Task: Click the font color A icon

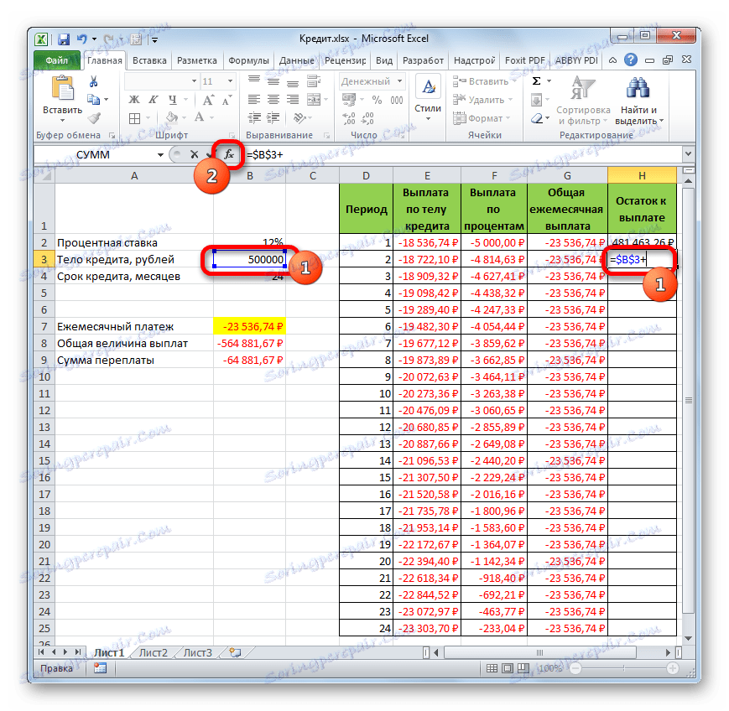Action: pos(200,117)
